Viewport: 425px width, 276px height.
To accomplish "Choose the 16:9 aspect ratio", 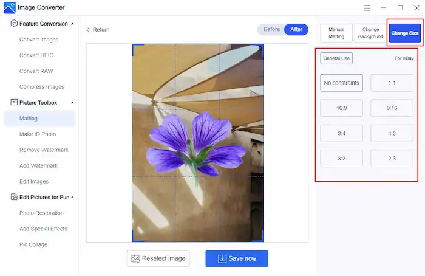I will click(341, 108).
